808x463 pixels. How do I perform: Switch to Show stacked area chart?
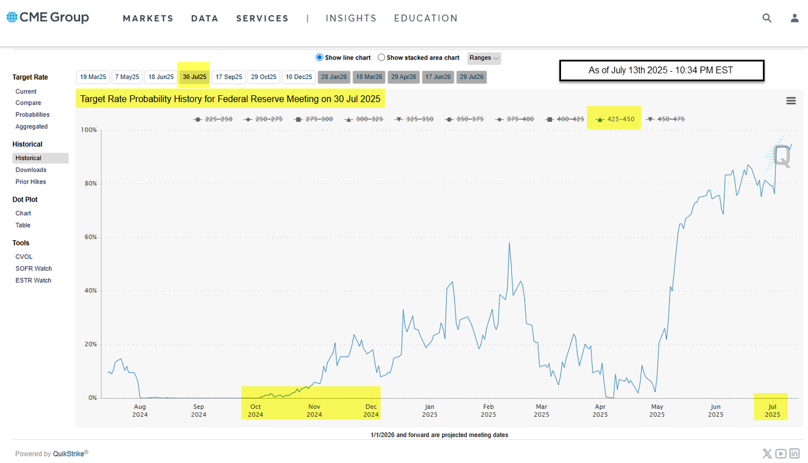381,58
